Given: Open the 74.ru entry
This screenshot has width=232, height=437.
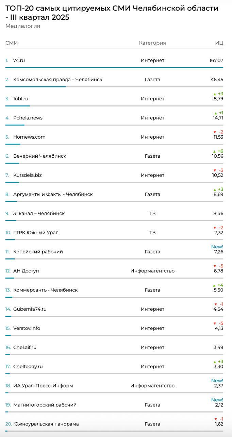Looking at the screenshot, I should coord(19,60).
